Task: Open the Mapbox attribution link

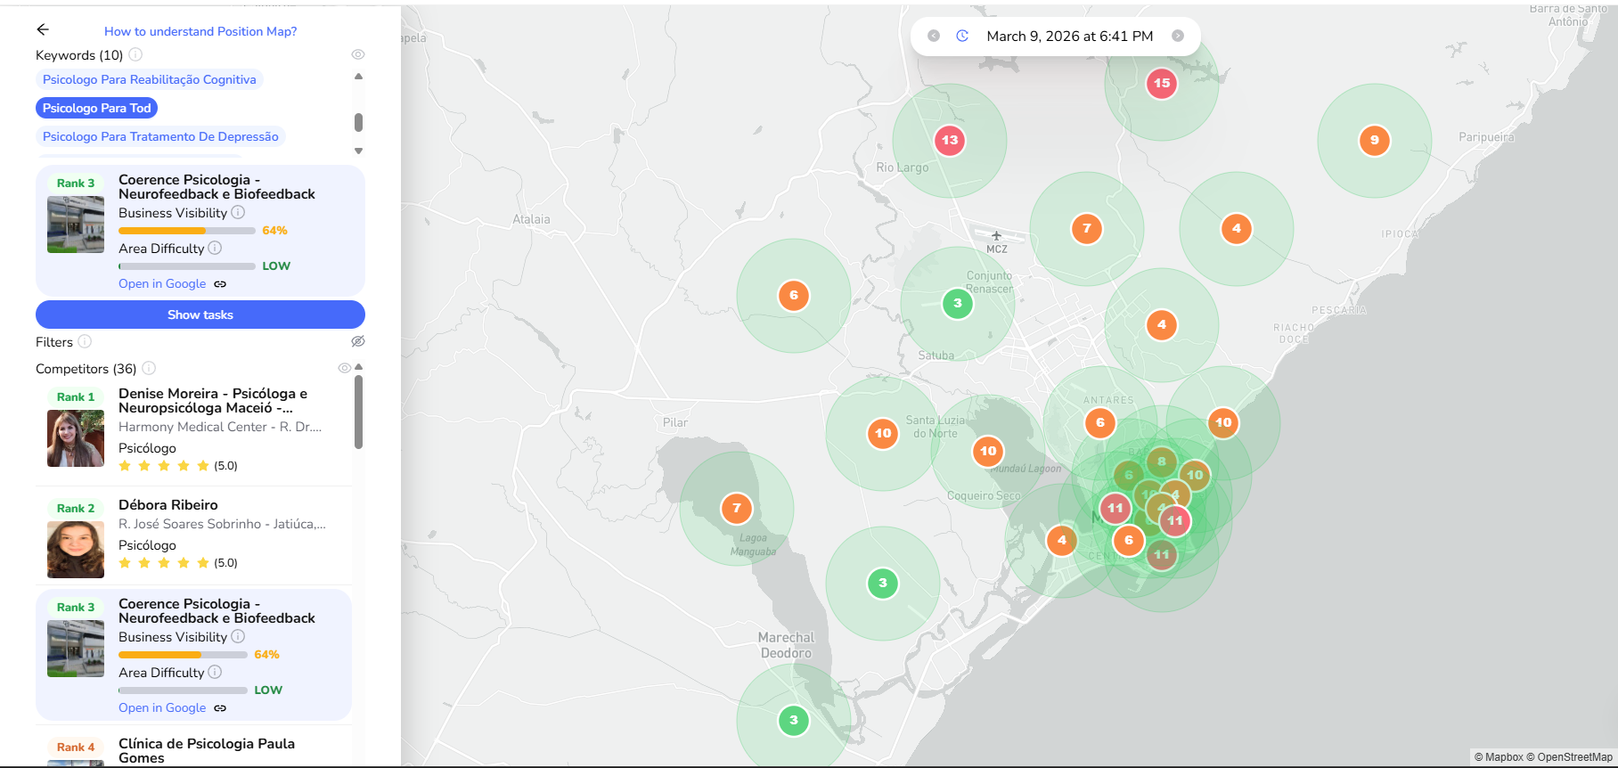Action: (x=1499, y=757)
